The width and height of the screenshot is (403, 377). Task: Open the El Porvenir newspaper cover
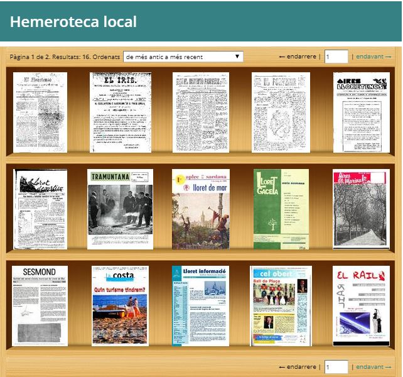click(x=281, y=112)
